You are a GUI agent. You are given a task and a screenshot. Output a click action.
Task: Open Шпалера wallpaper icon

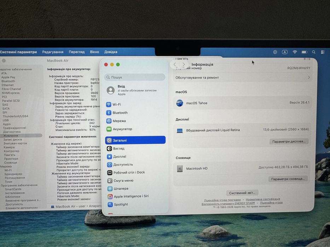(x=110, y=188)
